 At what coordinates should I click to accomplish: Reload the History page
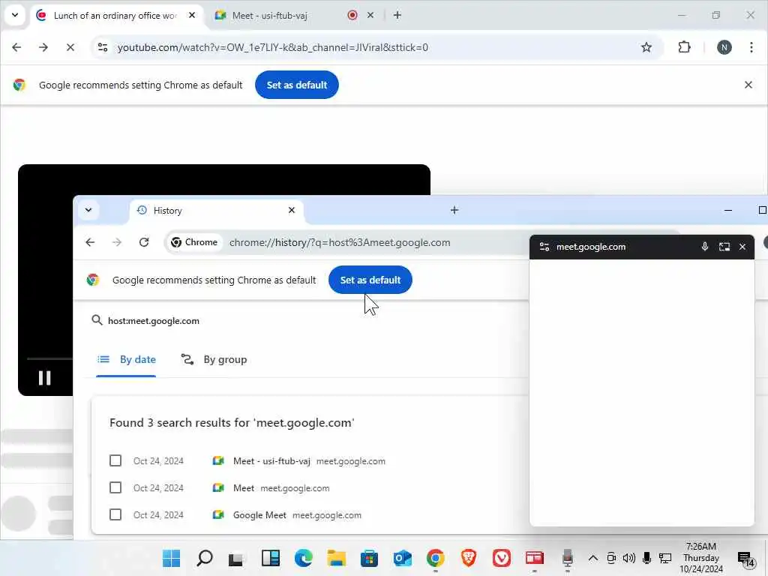pos(143,242)
